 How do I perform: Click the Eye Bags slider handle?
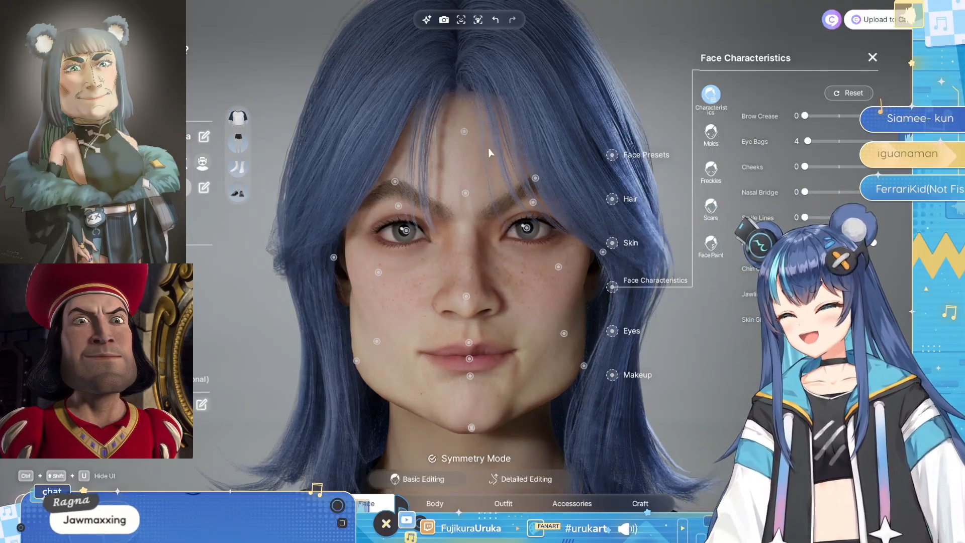point(808,141)
